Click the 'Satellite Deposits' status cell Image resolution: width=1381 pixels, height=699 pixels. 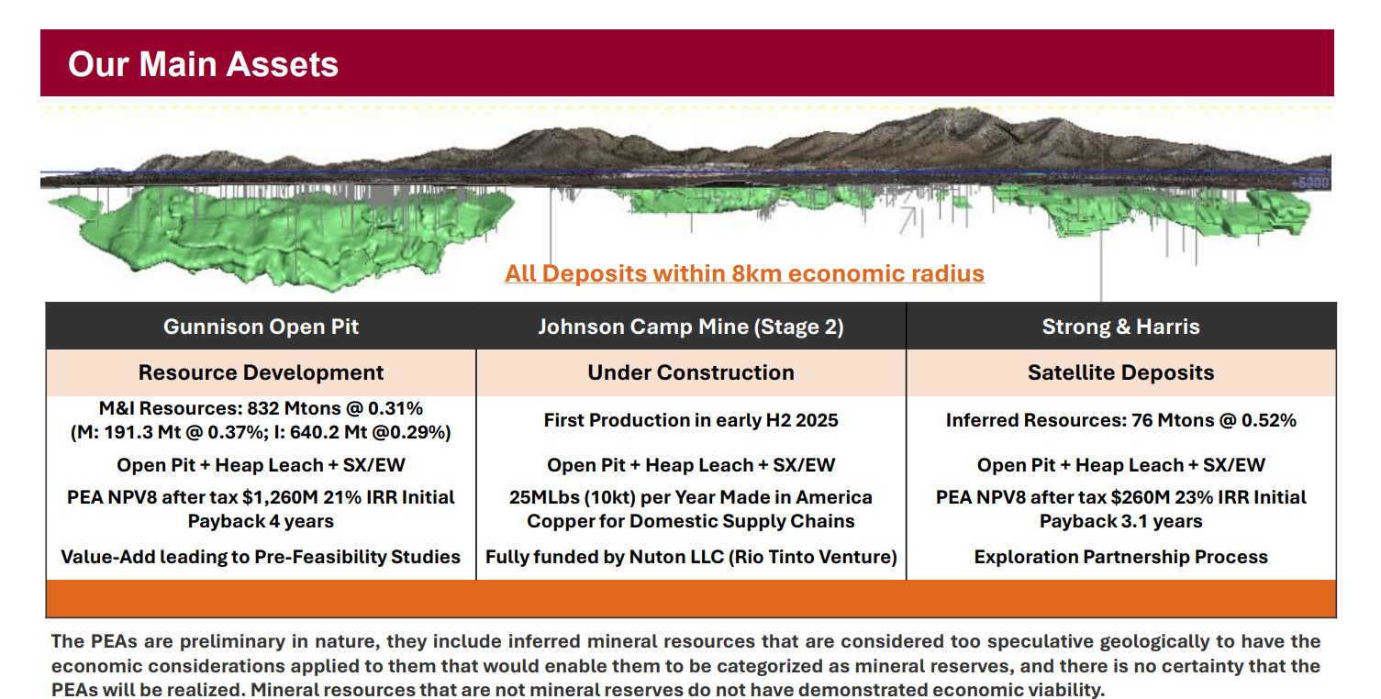[1120, 372]
